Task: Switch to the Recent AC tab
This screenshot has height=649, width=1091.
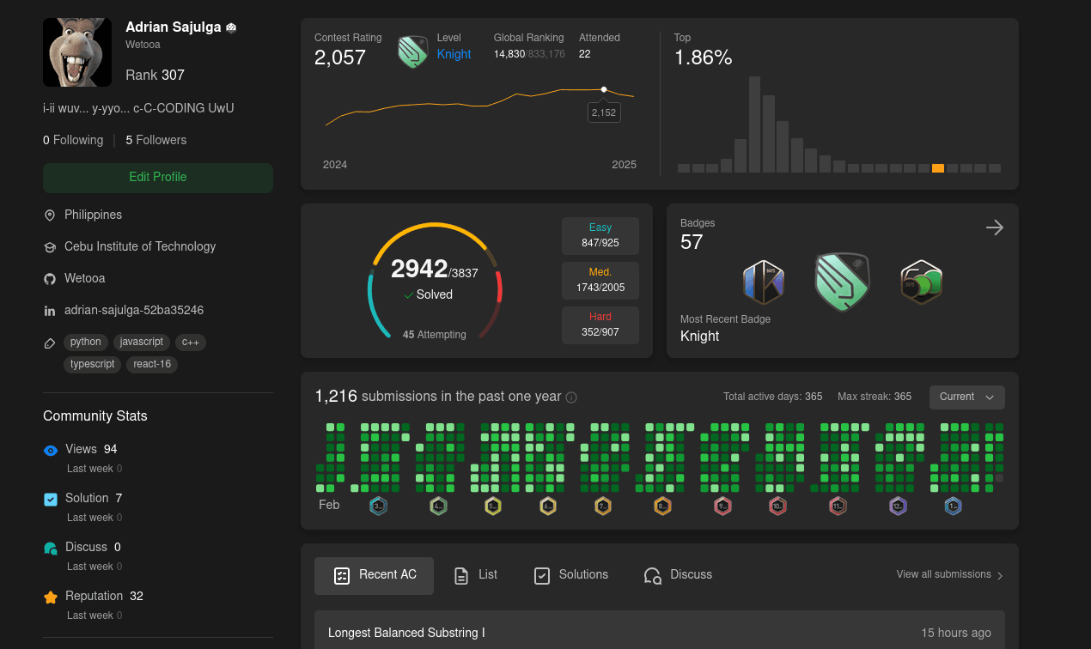Action: (x=374, y=575)
